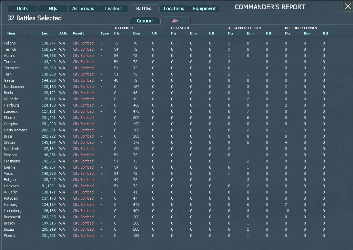353x250 pixels.
Task: Switch to the Locations tab
Action: coord(174,9)
